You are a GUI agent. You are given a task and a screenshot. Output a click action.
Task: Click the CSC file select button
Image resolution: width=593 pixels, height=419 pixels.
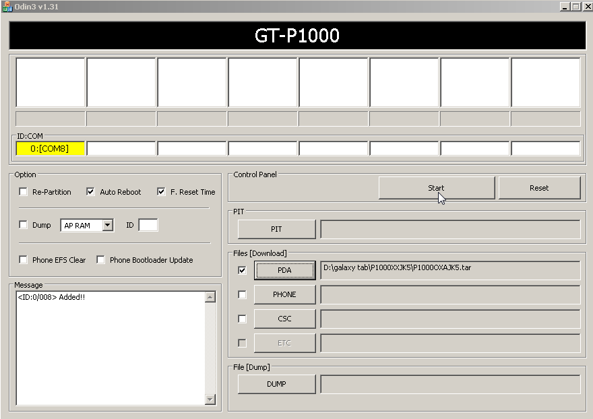[285, 319]
